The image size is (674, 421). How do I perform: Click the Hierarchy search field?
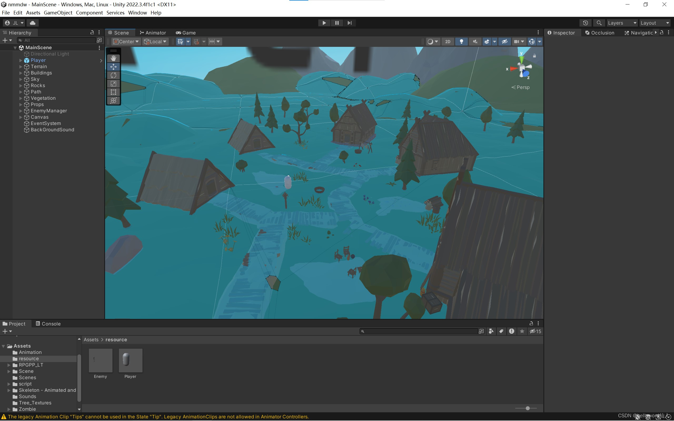tap(57, 40)
